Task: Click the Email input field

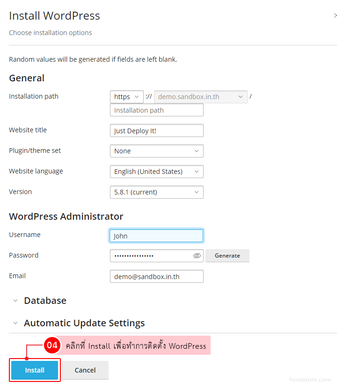Action: pos(156,276)
